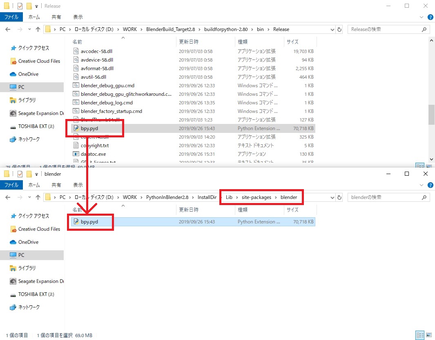
Task: Go up one folder in blender window
Action: (38, 197)
